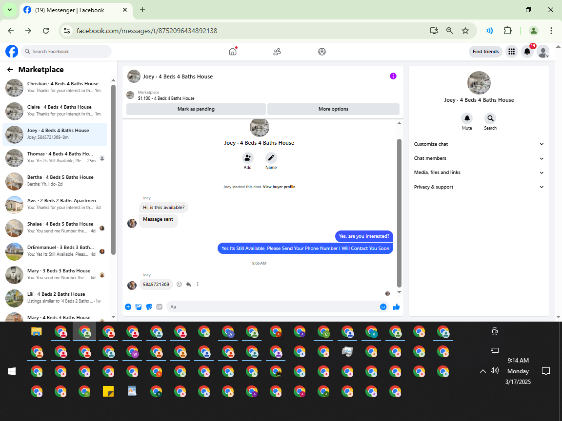Open the volume control in system tray
The height and width of the screenshot is (421, 562).
coord(495,370)
